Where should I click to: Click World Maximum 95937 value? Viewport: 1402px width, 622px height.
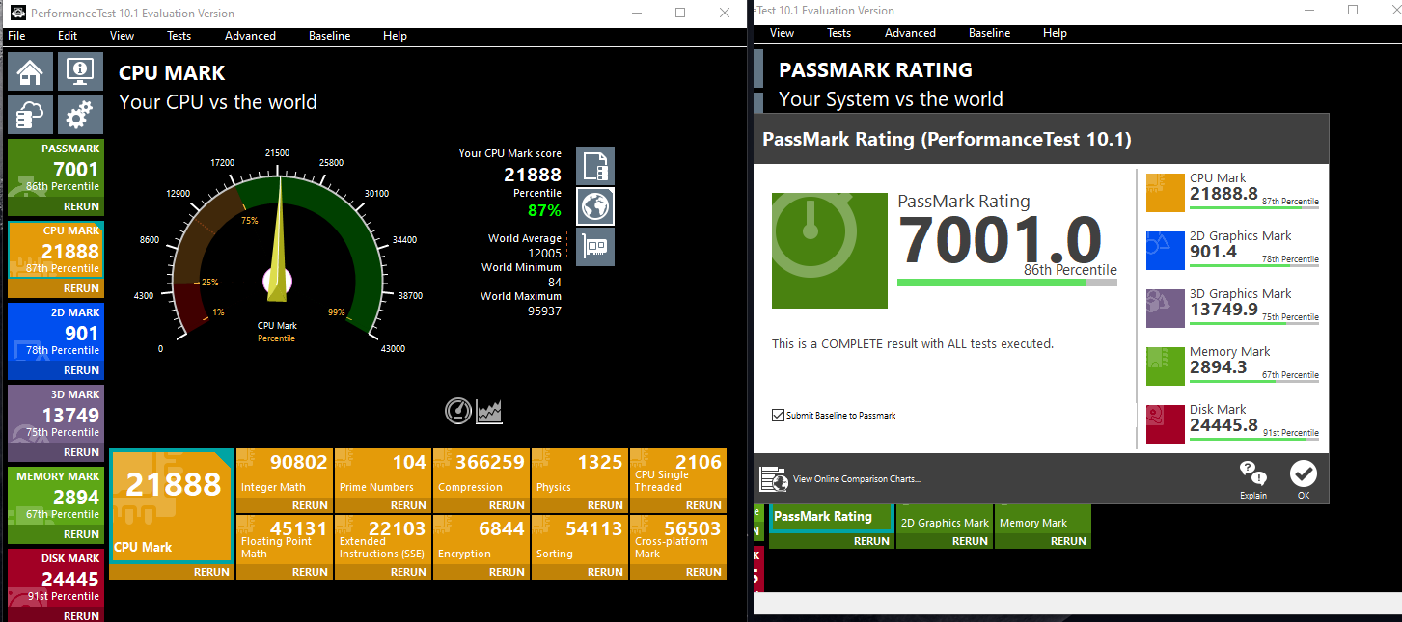[542, 311]
